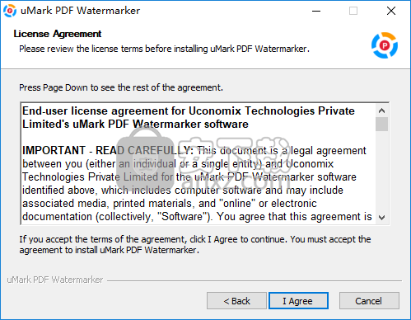The width and height of the screenshot is (411, 320).
Task: Cancel the installation
Action: (369, 301)
